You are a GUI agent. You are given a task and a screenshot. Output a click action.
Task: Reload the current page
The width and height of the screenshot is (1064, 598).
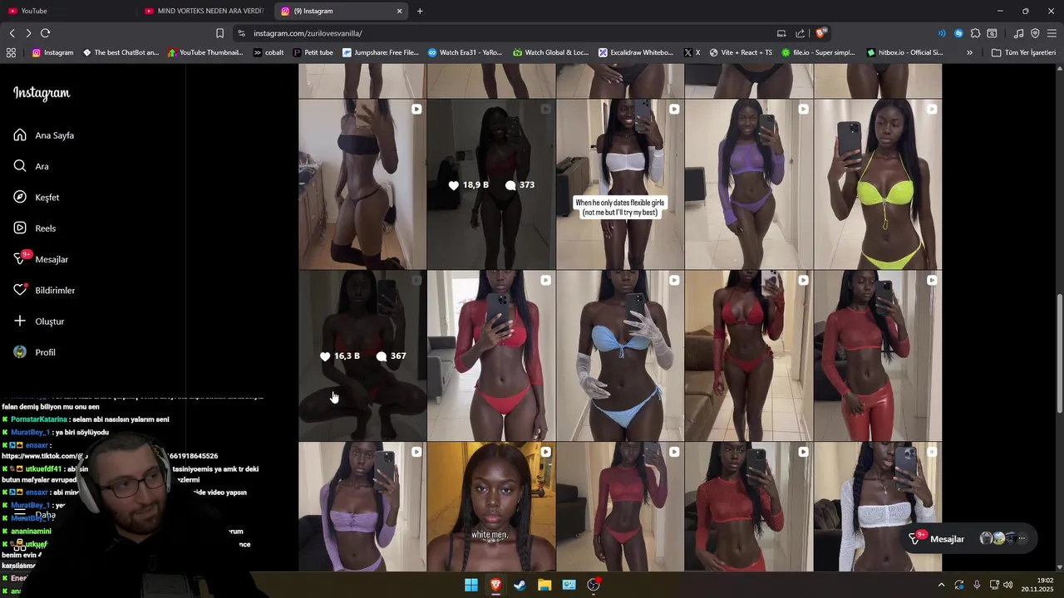point(46,33)
